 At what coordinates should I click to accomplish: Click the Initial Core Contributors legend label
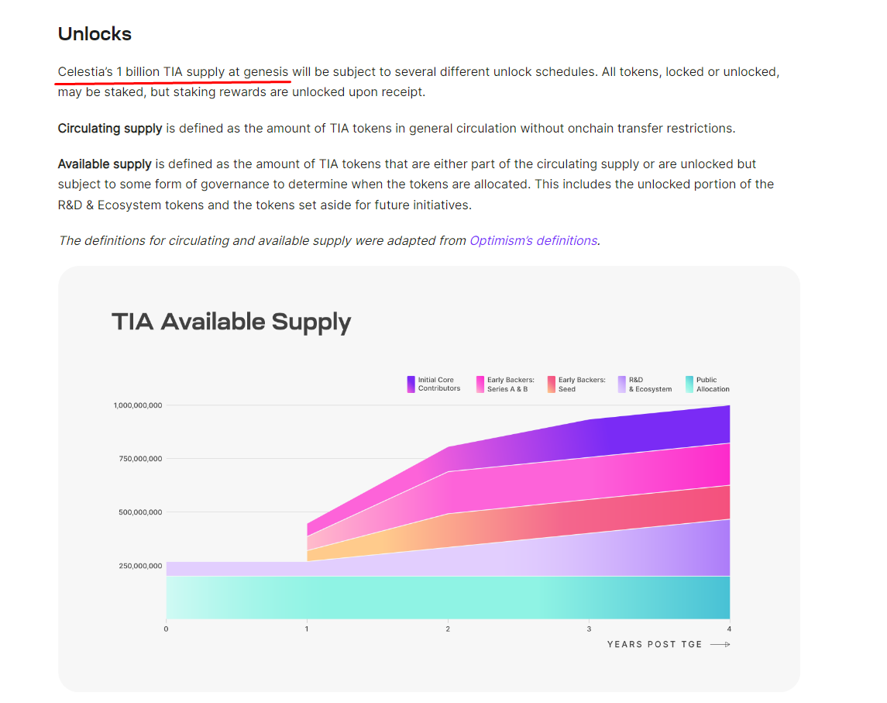[439, 384]
